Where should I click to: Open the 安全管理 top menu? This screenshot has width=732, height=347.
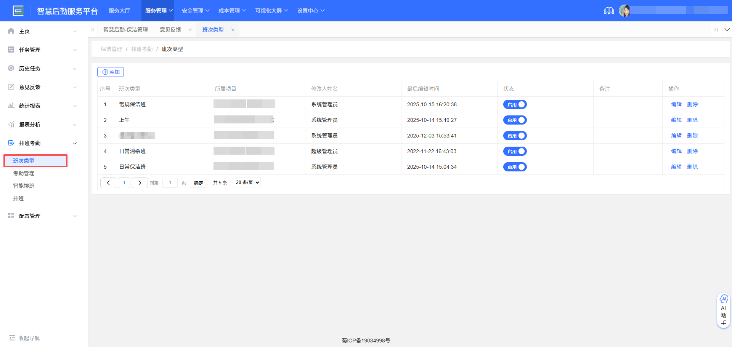[x=195, y=10]
